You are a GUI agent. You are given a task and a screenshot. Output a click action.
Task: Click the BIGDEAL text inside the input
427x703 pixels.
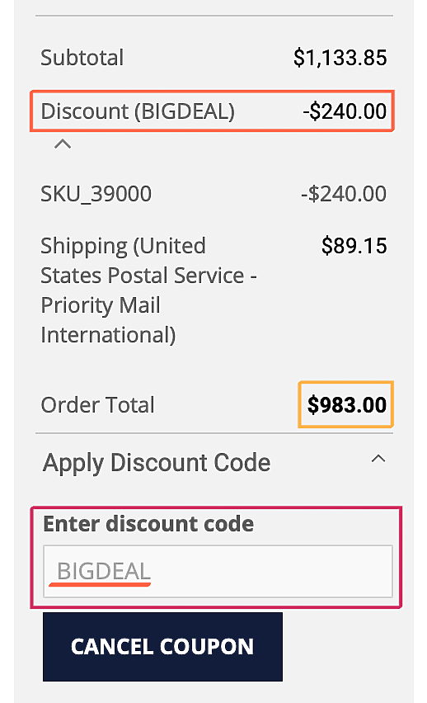tap(104, 571)
